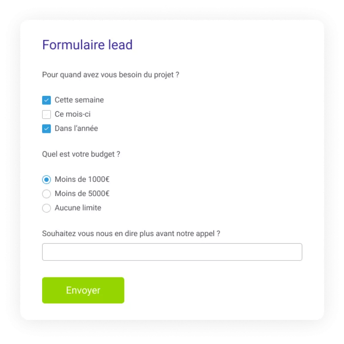Viewport: 344px width, 344px height.
Task: Click the "Formulaire lead" heading
Action: coord(87,45)
